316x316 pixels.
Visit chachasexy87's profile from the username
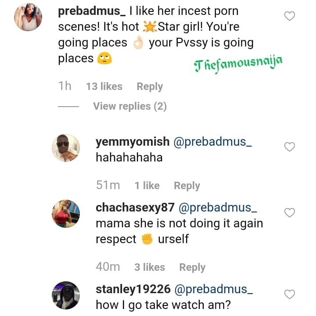135,208
